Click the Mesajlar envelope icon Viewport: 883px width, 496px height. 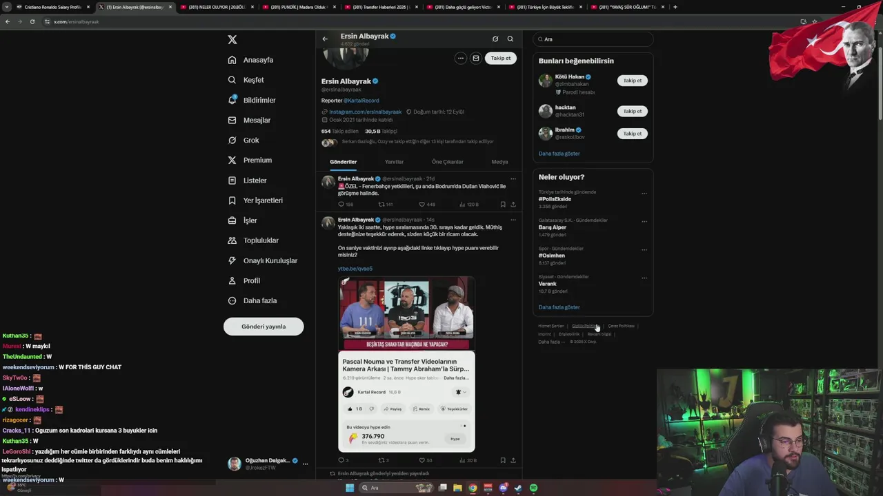pos(232,120)
